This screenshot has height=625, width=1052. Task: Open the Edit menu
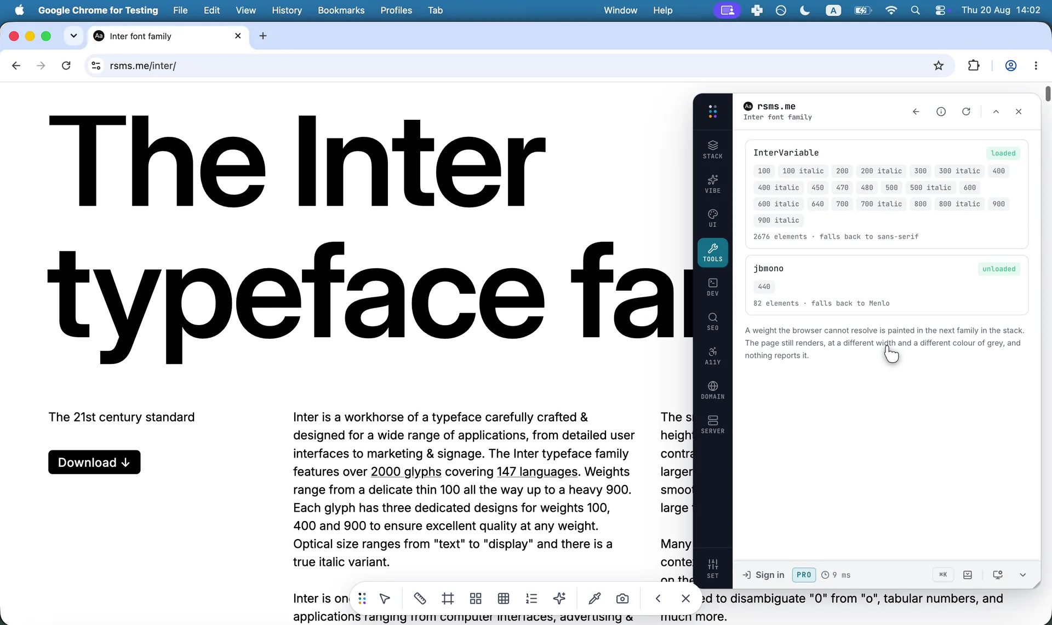pyautogui.click(x=211, y=10)
